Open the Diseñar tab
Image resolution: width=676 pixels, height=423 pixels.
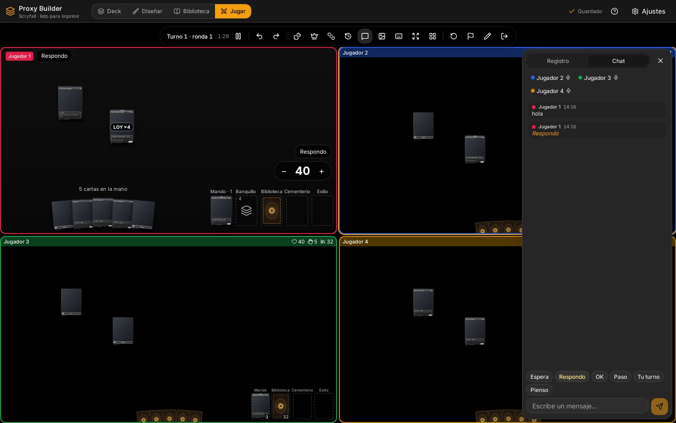coord(147,11)
